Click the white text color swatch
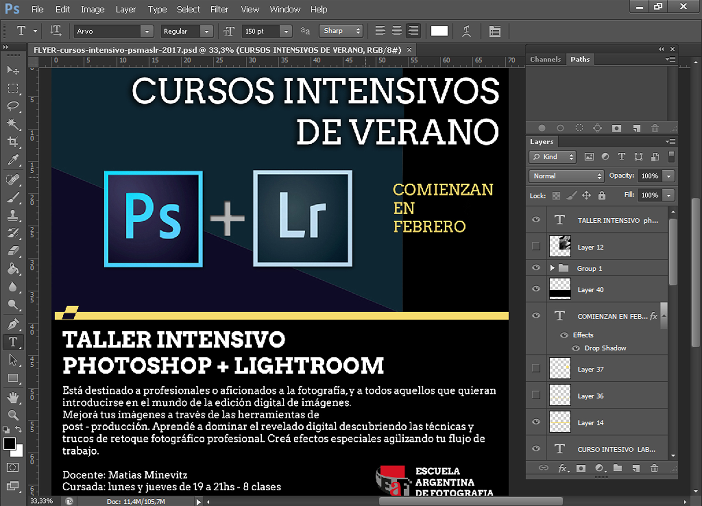Viewport: 702px width, 506px height. click(439, 31)
